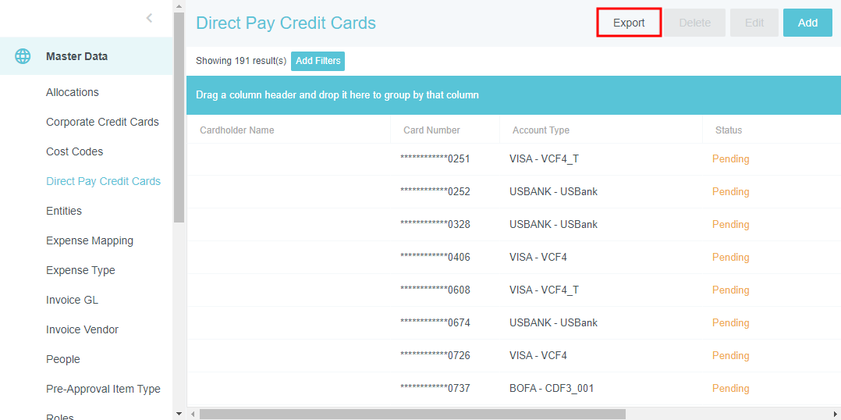Image resolution: width=841 pixels, height=420 pixels.
Task: Select Cost Codes menu item
Action: tap(75, 151)
